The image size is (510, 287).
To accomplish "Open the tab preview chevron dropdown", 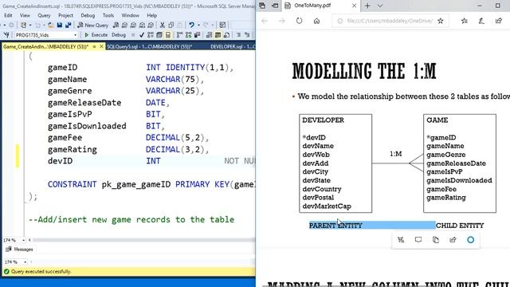I will point(380,6).
